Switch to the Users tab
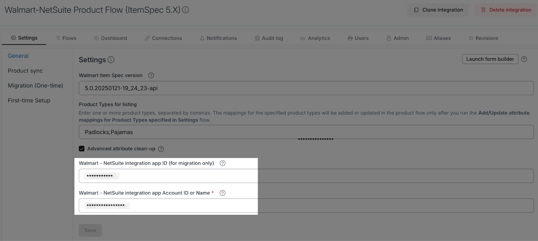The image size is (538, 241). point(358,38)
